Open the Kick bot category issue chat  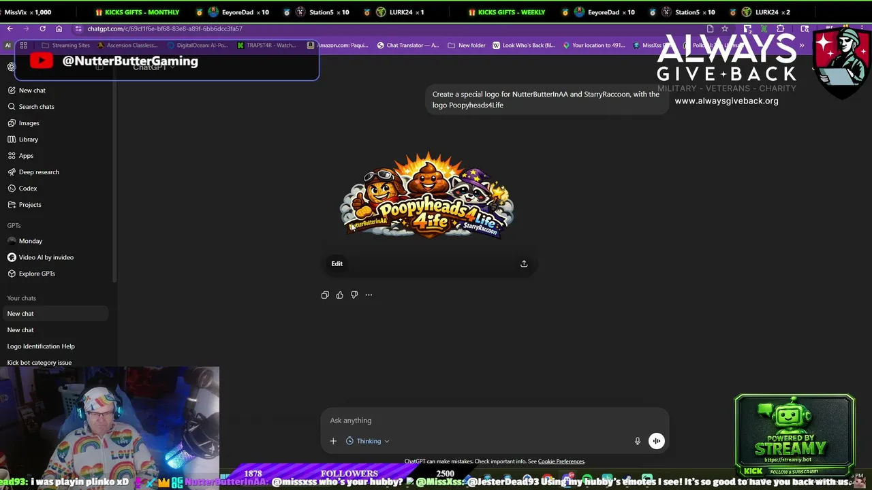click(x=40, y=363)
